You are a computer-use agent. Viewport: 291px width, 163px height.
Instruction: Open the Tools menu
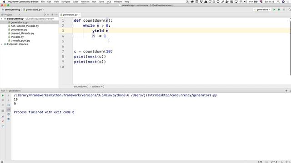(x=101, y=2)
